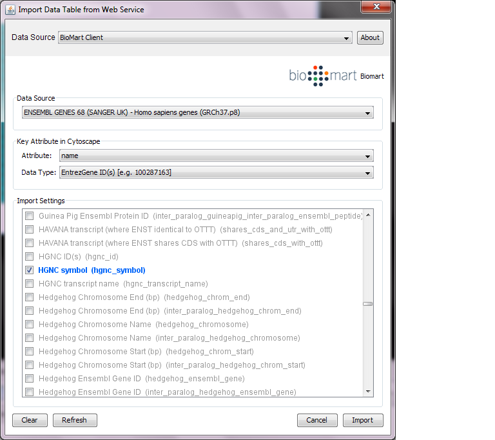This screenshot has width=495, height=440.
Task: Click Cancel to dismiss the dialog
Action: point(317,420)
